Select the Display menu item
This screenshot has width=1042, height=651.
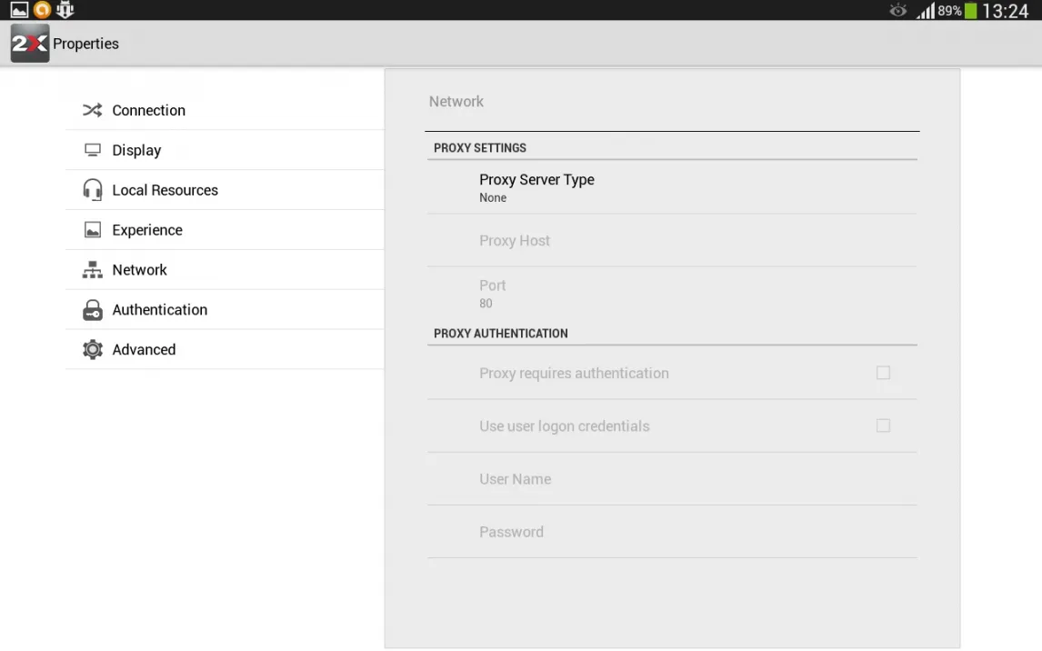click(225, 150)
